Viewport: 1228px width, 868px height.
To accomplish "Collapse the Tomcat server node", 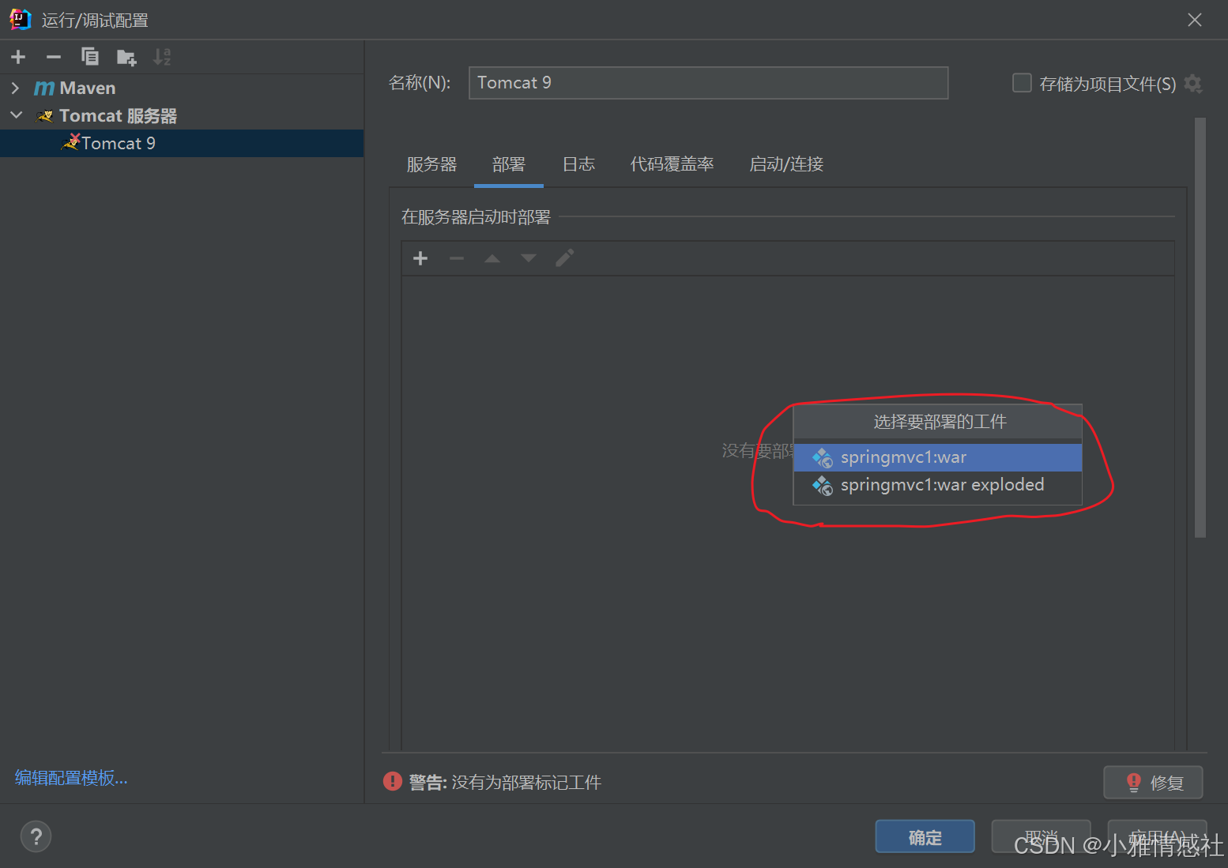I will [16, 115].
